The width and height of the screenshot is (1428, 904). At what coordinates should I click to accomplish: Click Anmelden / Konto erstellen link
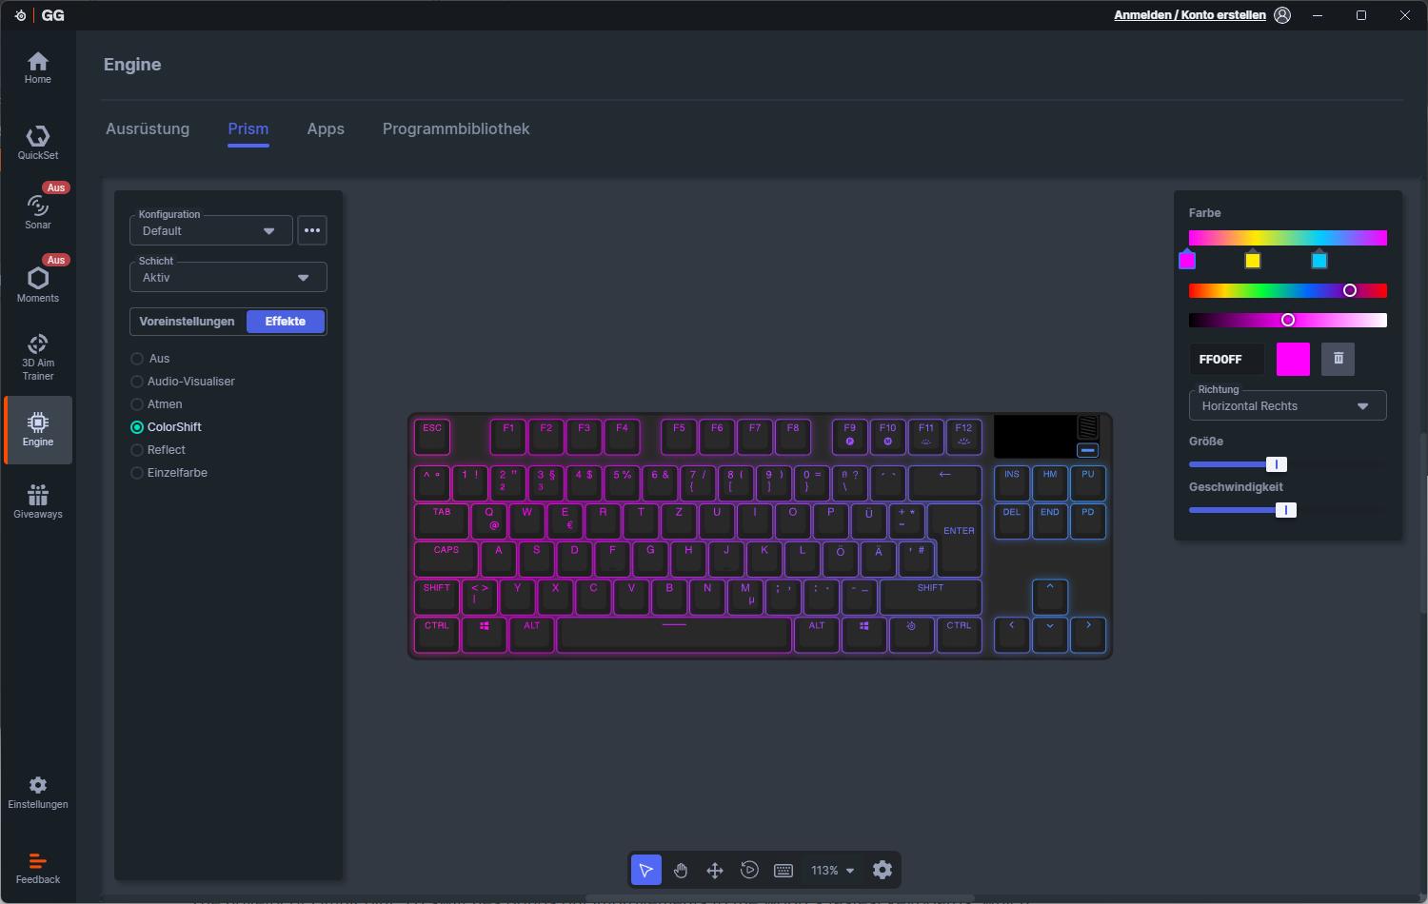coord(1189,15)
